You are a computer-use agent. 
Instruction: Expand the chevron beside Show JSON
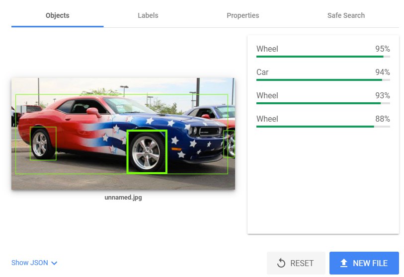(54, 263)
